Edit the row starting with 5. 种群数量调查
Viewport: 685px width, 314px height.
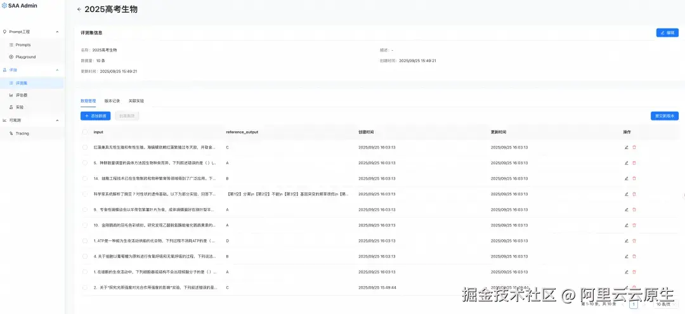626,163
